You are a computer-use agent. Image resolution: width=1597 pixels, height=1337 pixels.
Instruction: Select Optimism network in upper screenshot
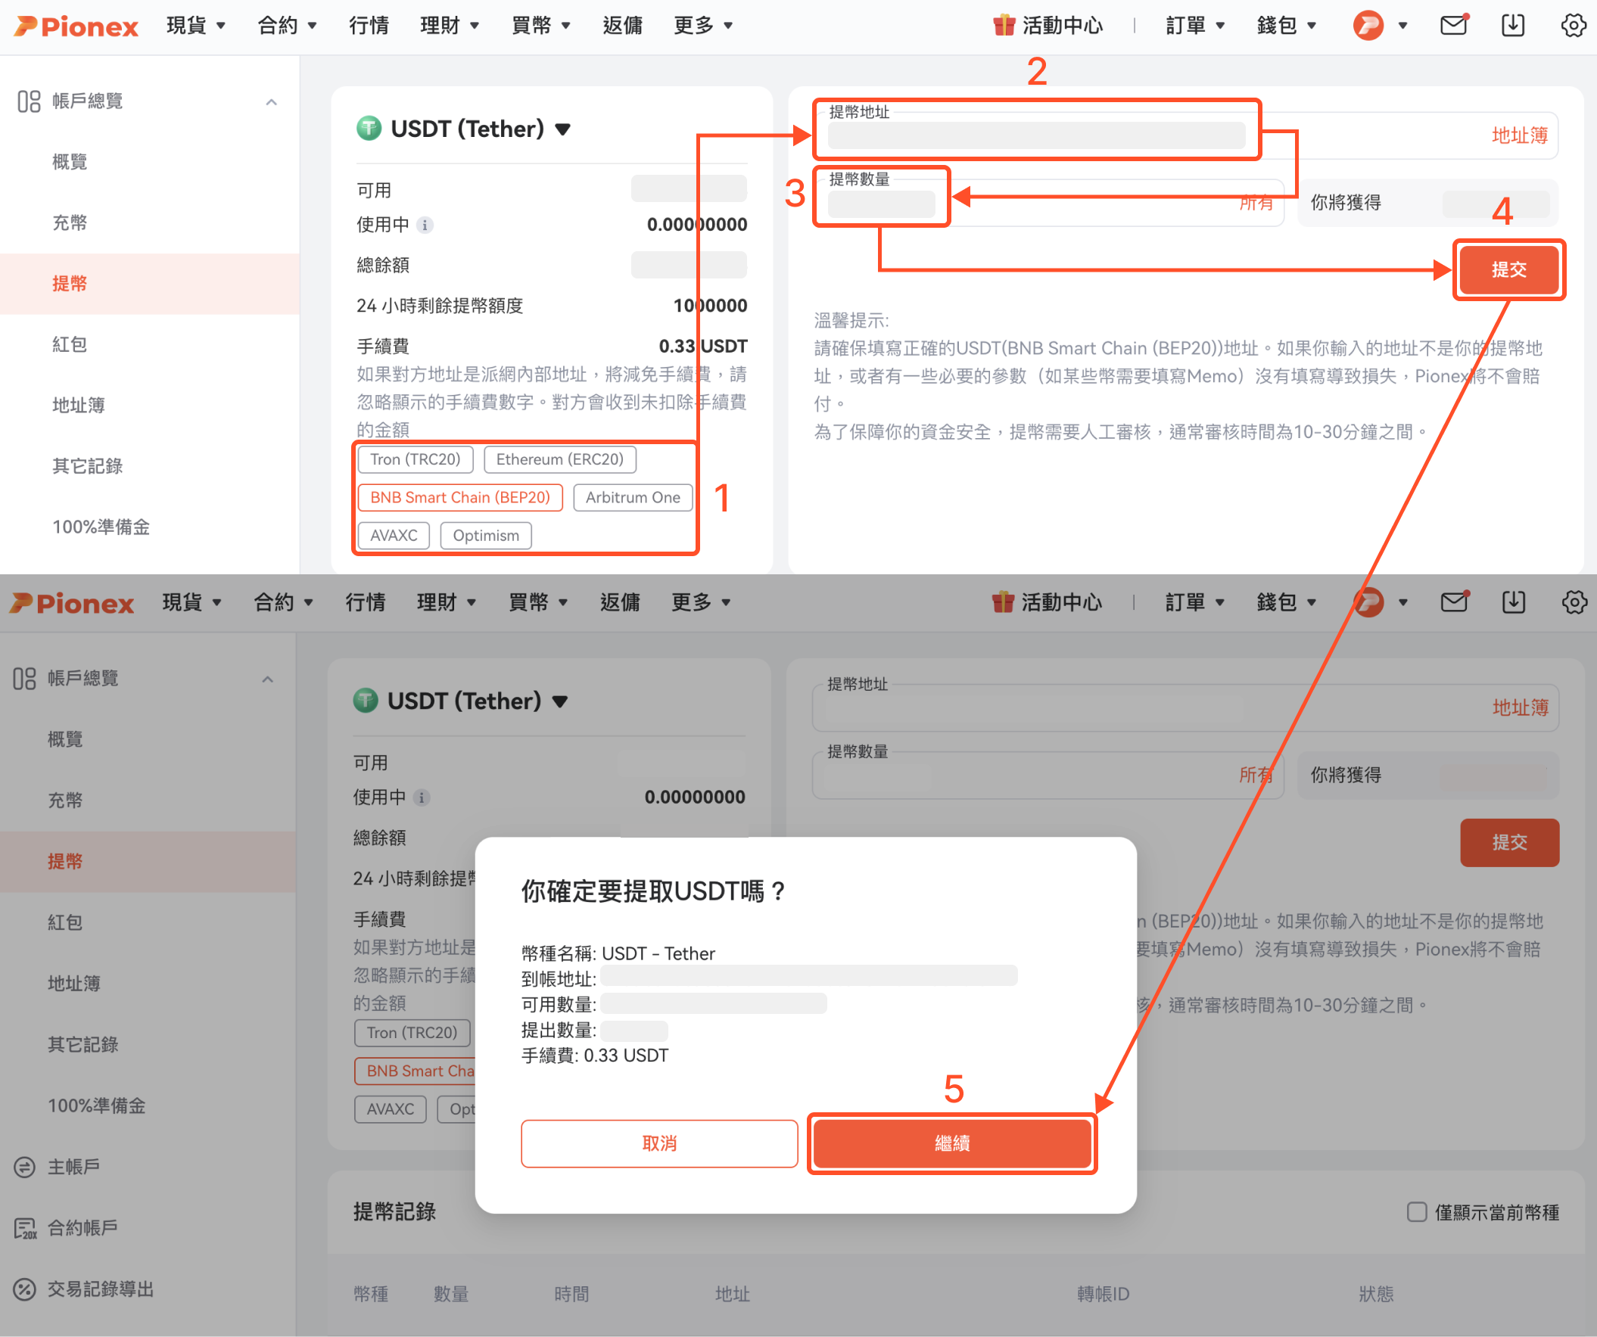tap(486, 535)
